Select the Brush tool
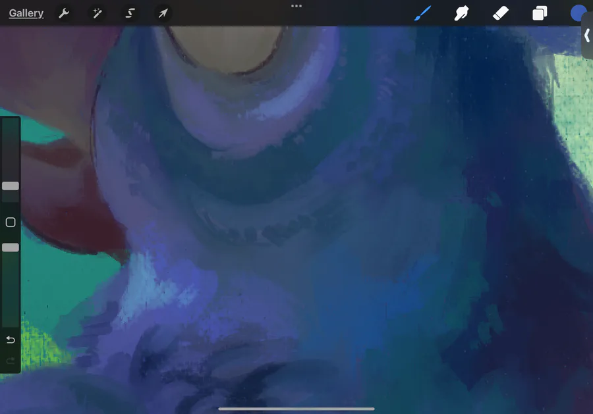 click(422, 13)
